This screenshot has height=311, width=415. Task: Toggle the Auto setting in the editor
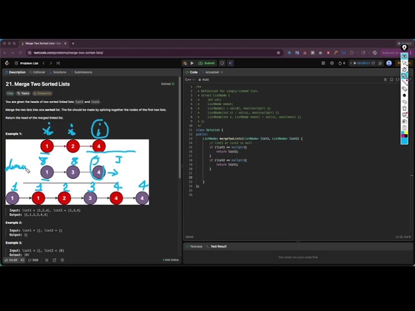(205, 79)
